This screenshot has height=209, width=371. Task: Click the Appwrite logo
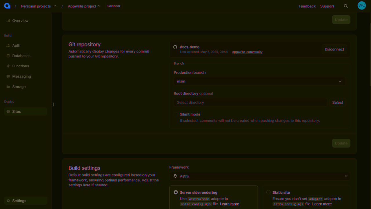(7, 6)
